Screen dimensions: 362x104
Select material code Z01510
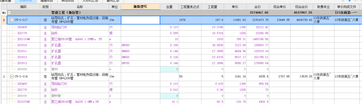[22, 45]
